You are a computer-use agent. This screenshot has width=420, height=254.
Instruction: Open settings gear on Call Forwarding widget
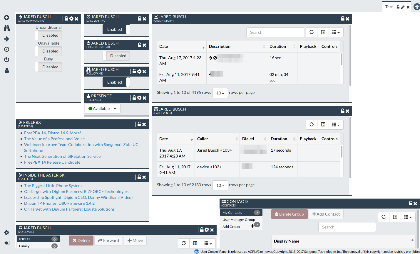click(71, 18)
